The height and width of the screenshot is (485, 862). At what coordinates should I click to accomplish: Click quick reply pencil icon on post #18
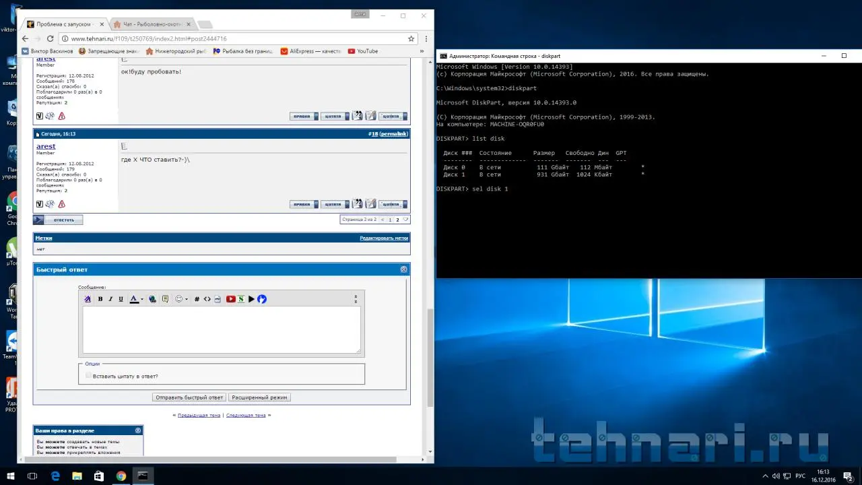pyautogui.click(x=370, y=203)
